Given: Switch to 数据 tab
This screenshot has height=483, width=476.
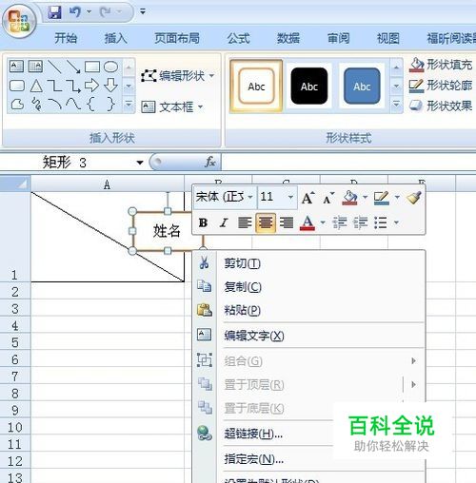Looking at the screenshot, I should (x=288, y=38).
